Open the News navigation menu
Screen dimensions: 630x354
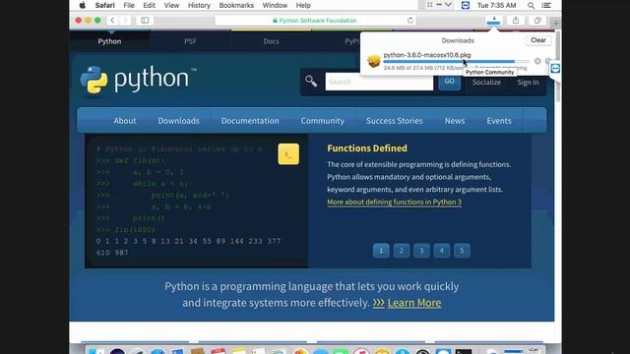click(455, 121)
